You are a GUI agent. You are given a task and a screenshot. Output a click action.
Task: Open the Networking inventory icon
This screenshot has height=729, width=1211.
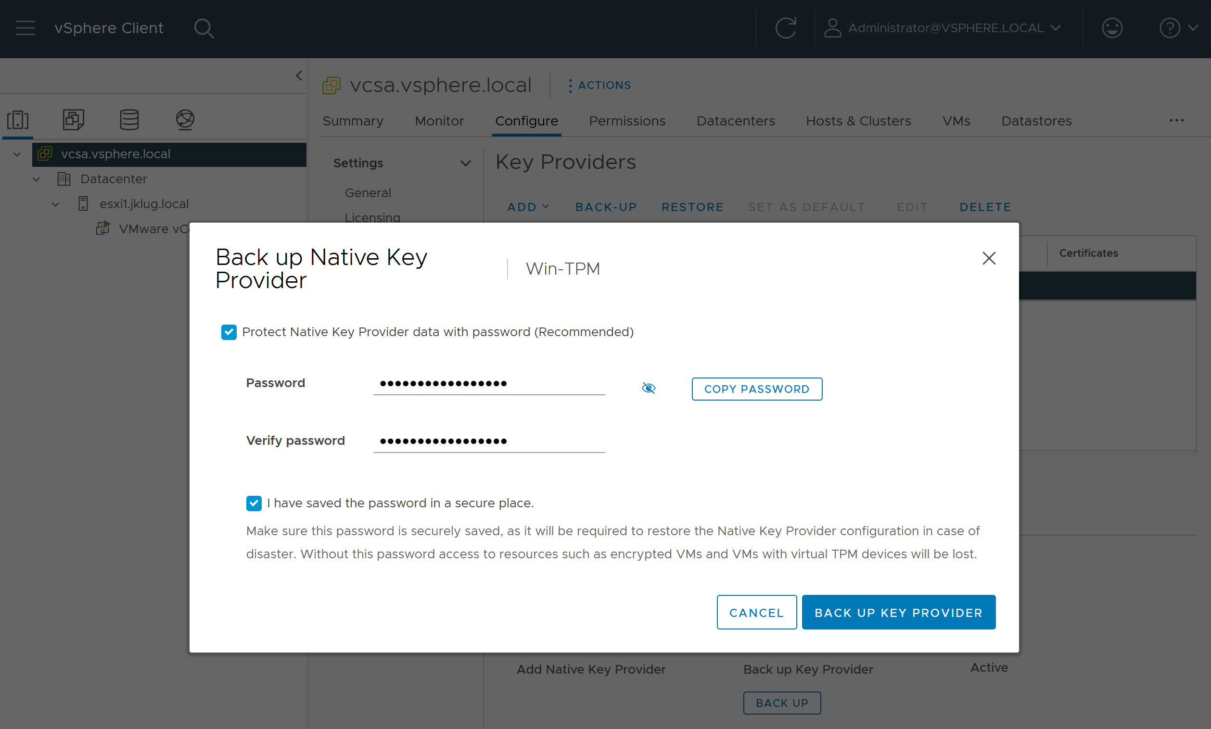click(x=185, y=119)
